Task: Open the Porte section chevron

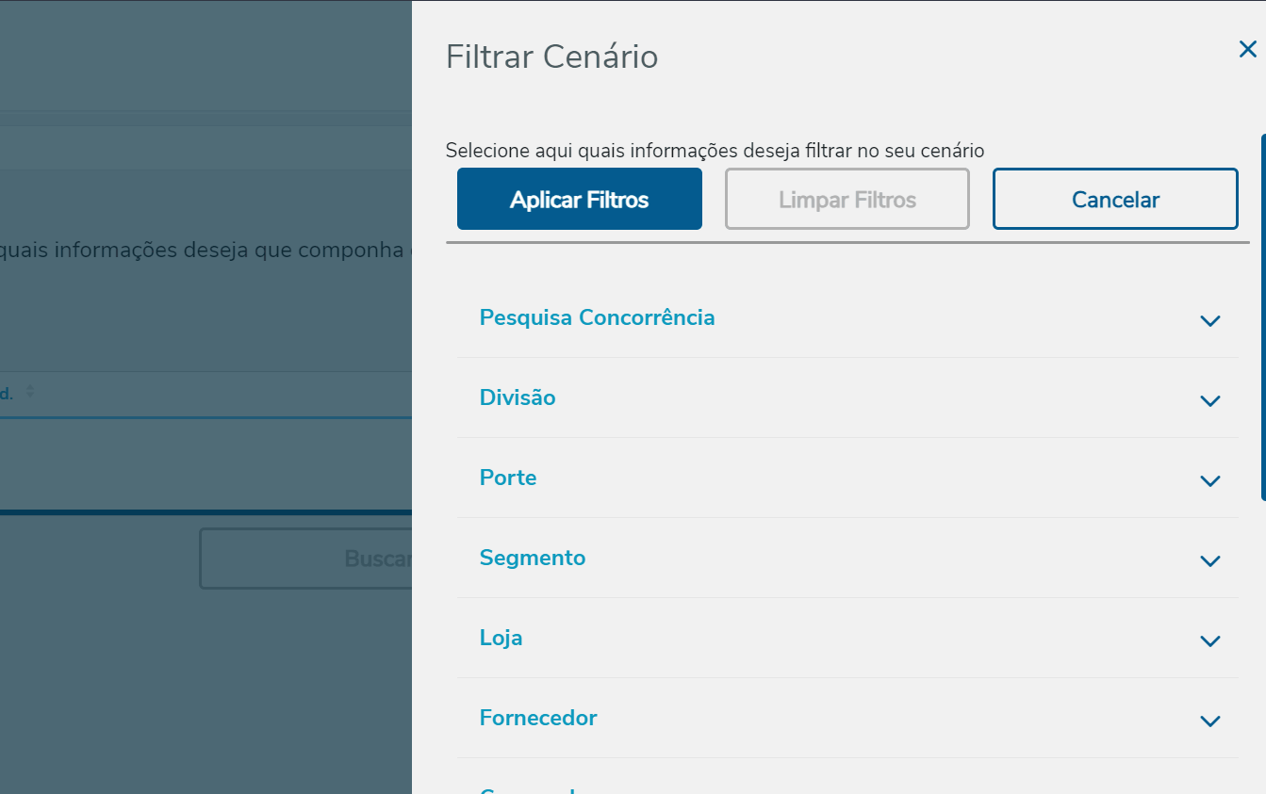Action: [x=1209, y=481]
